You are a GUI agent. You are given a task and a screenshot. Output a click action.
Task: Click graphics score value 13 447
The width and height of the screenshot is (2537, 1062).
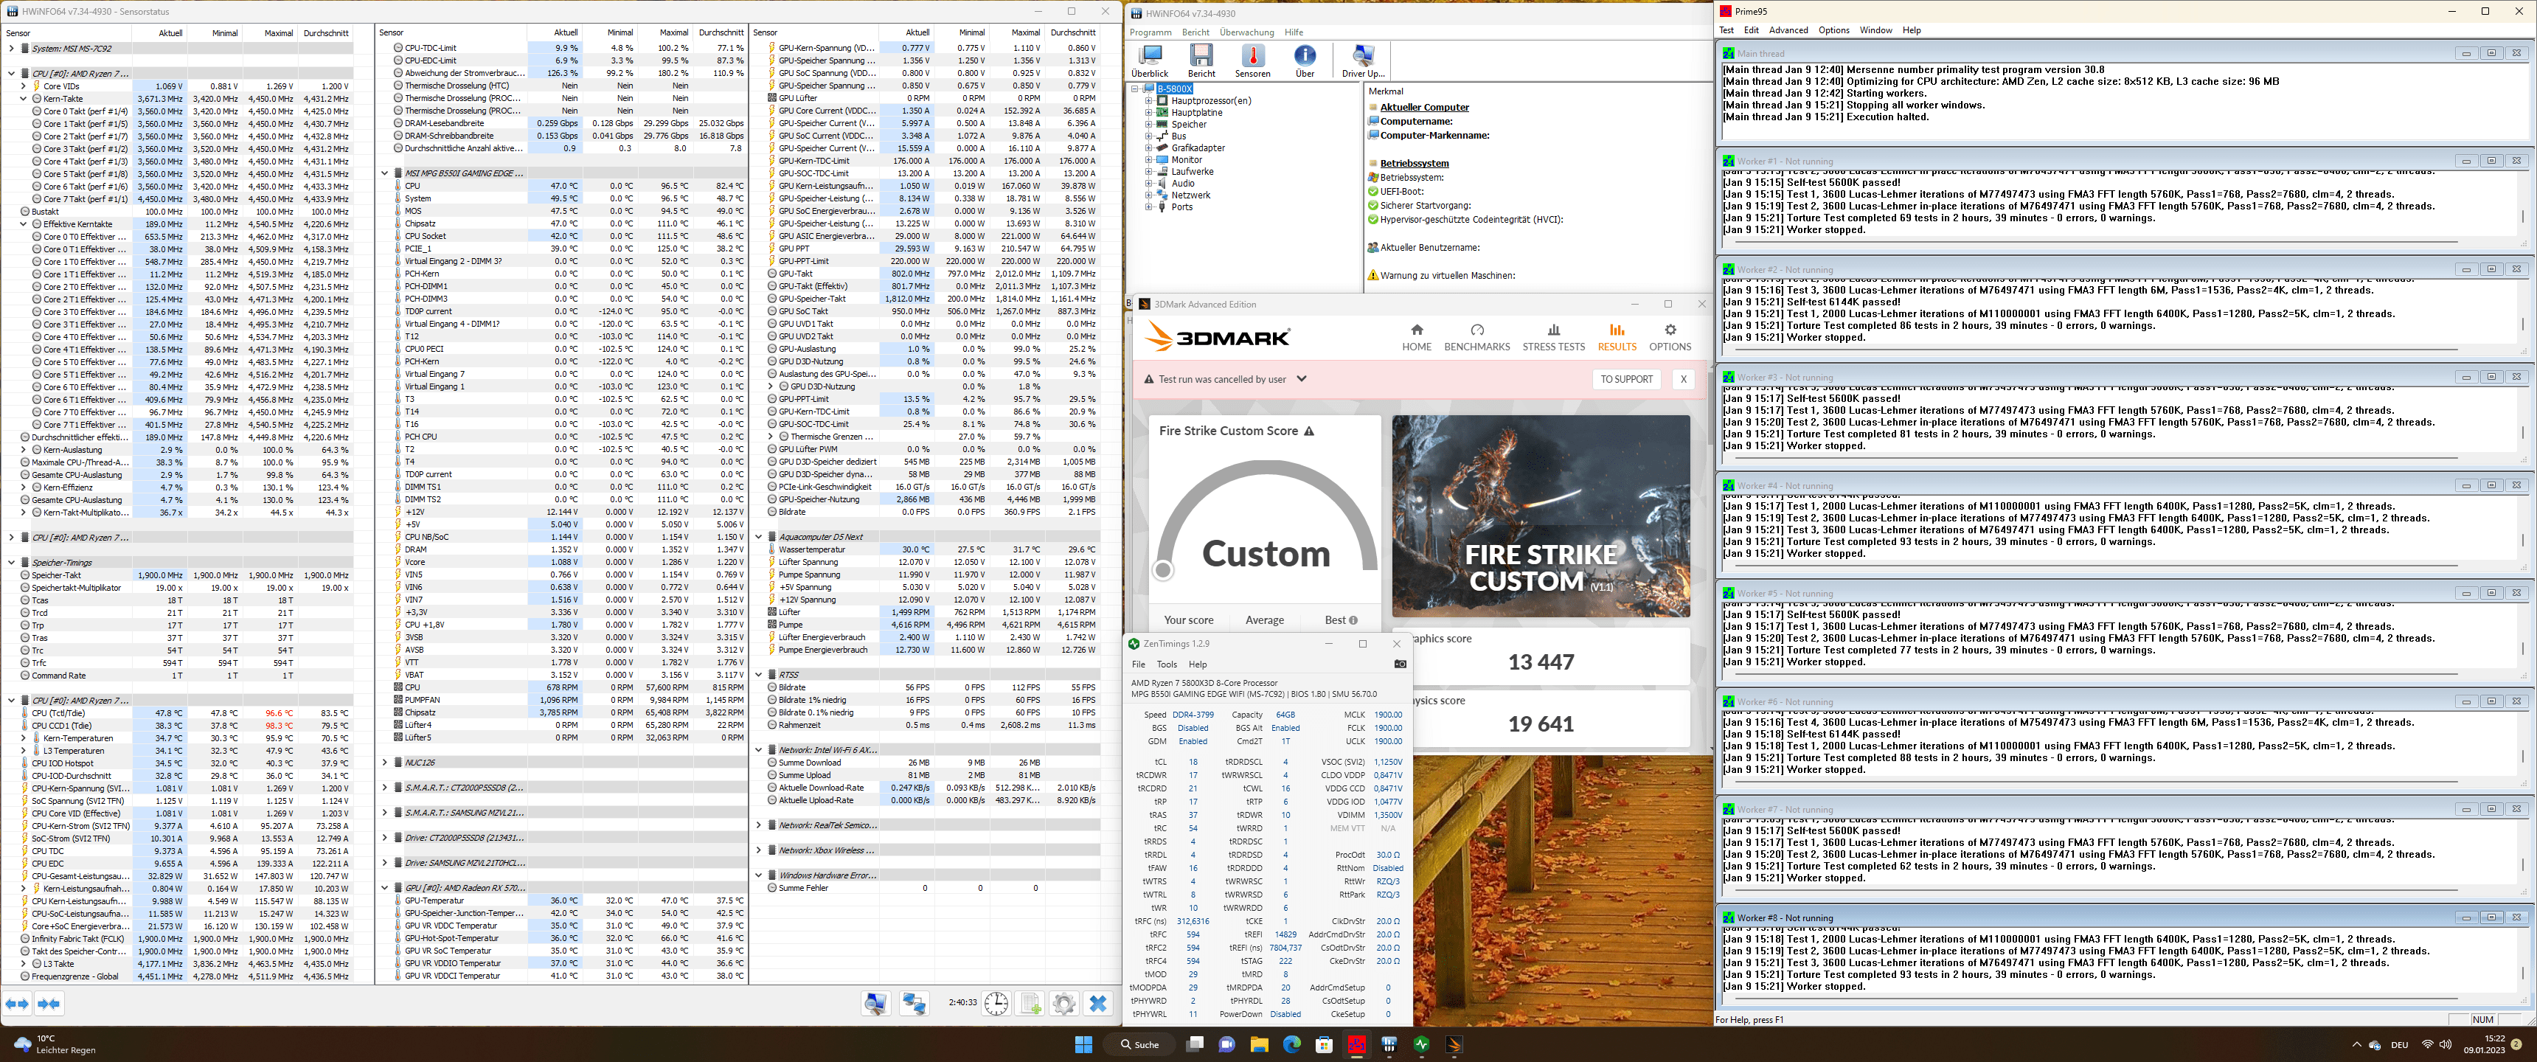[x=1541, y=662]
